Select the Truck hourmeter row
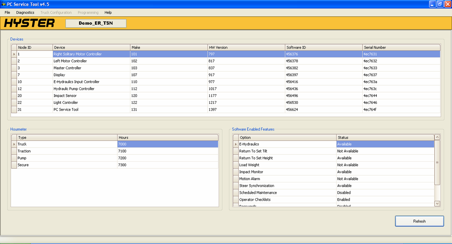This screenshot has width=452, height=244. 115,144
